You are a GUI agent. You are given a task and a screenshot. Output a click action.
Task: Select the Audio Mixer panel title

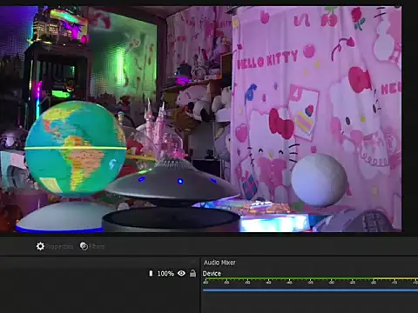tap(219, 263)
